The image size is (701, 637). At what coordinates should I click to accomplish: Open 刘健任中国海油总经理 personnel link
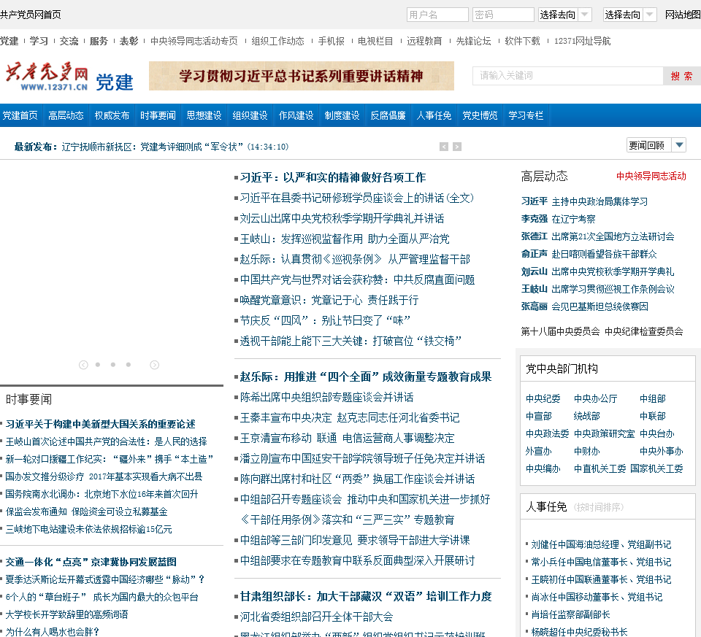[601, 544]
